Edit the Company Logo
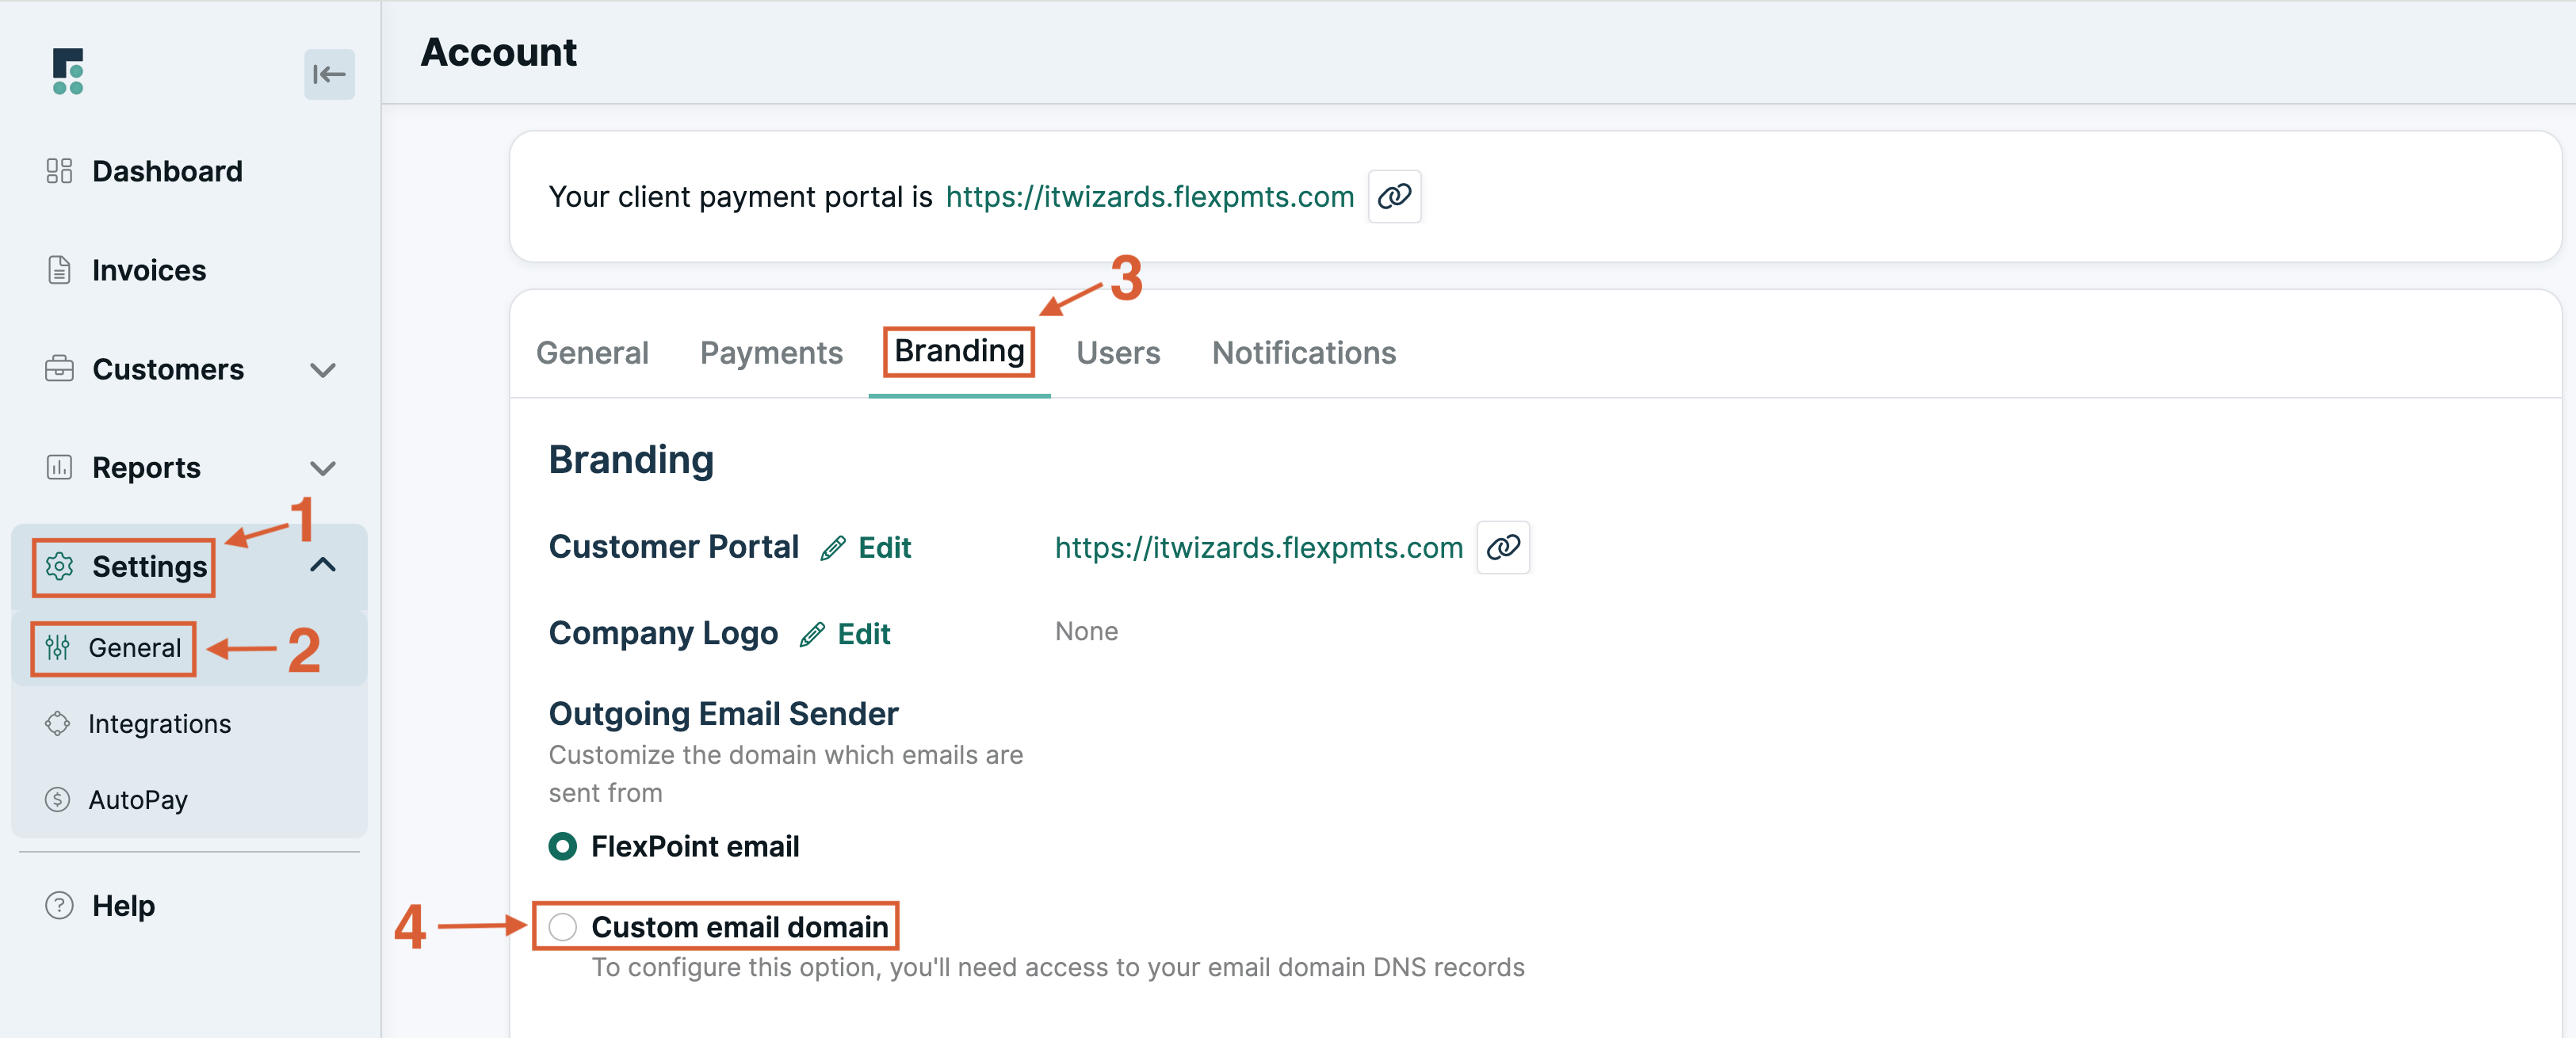 [863, 633]
